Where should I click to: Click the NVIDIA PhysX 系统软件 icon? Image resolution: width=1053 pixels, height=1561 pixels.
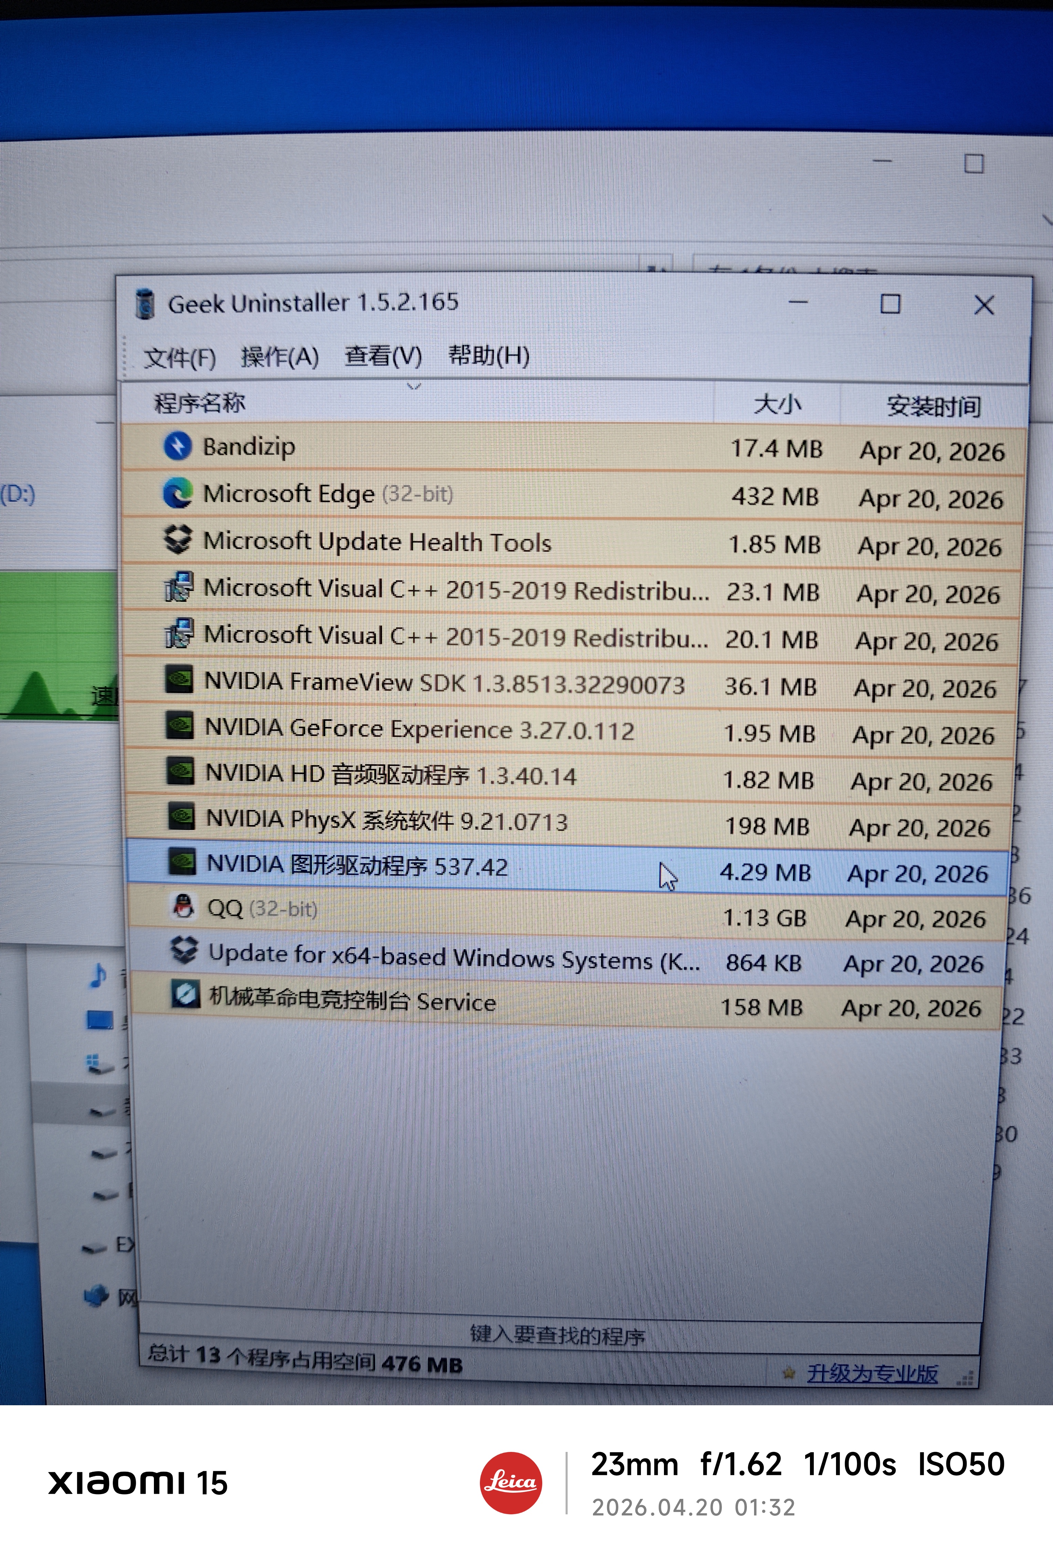click(181, 817)
